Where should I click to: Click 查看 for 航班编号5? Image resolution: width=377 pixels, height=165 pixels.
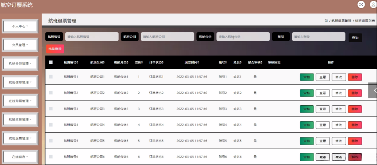[323, 141]
